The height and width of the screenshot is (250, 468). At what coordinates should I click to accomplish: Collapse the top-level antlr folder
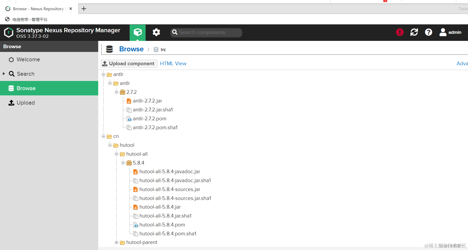tap(103, 75)
